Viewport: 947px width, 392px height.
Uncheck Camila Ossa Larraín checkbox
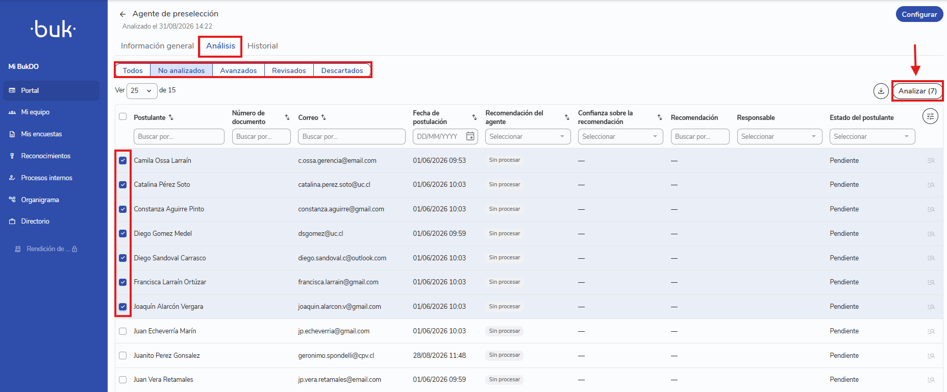122,160
